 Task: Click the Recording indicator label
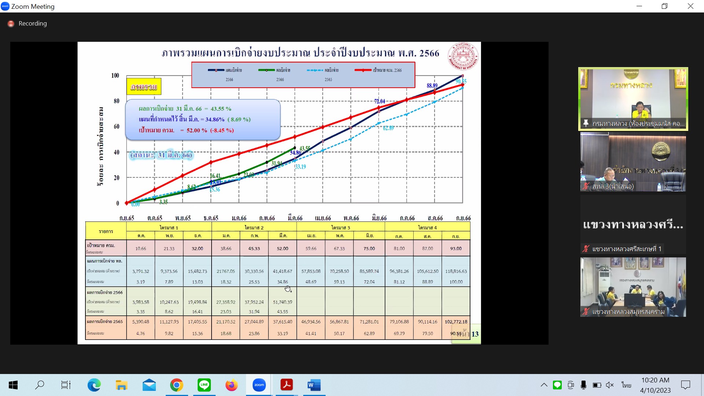[x=33, y=23]
